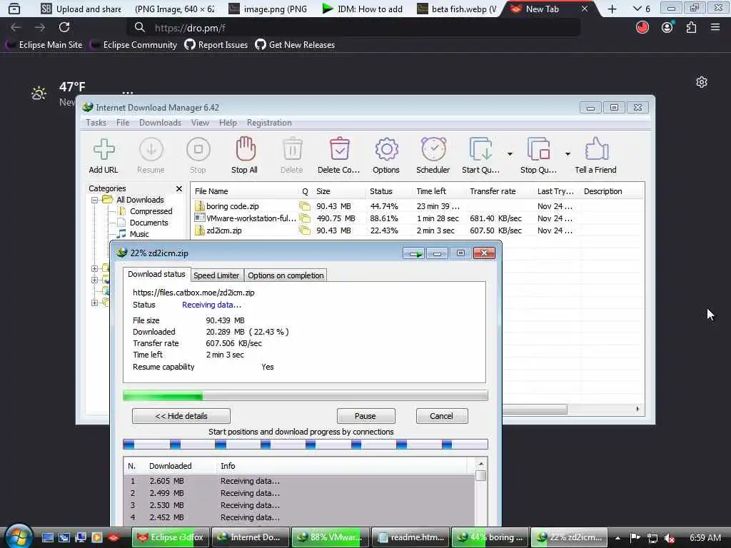Select Music category

(139, 234)
